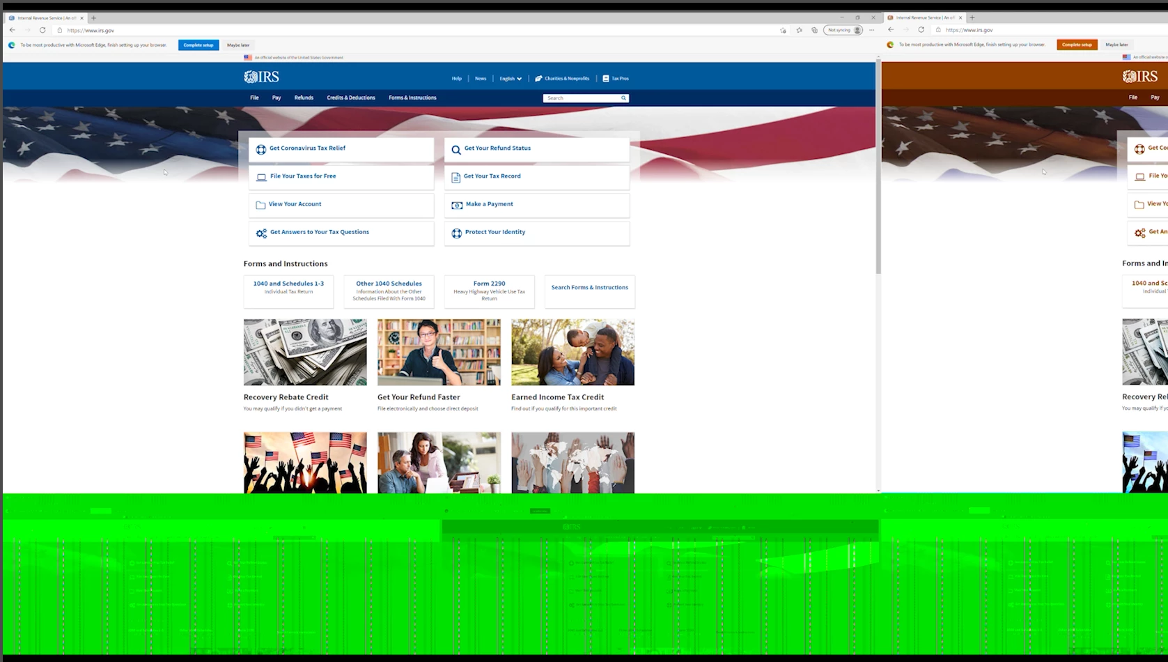Click the Charities & Nonprofits icon in the header

(x=538, y=79)
